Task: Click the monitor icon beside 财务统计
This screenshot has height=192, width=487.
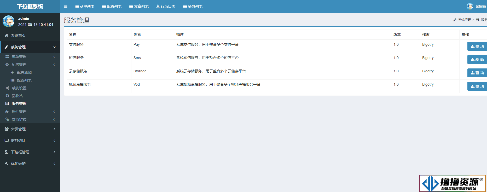Action: [7, 141]
